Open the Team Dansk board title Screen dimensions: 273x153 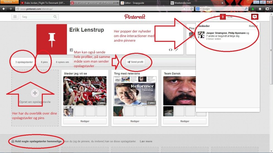[x=172, y=73]
